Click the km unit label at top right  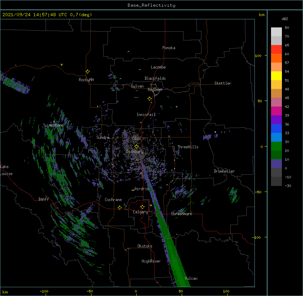[x=262, y=15]
